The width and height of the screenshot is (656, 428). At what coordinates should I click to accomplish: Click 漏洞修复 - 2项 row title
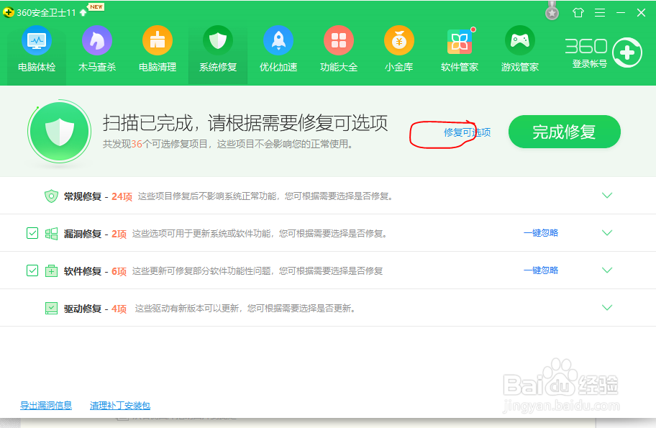(95, 234)
